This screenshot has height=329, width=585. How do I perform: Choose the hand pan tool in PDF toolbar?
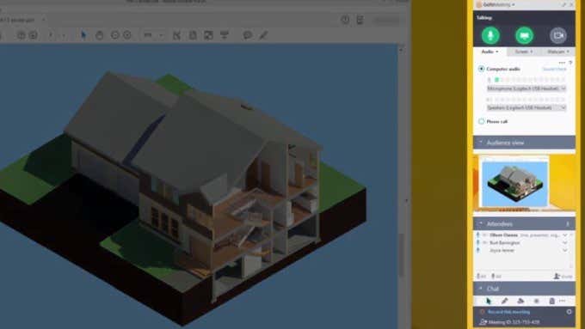(x=99, y=35)
